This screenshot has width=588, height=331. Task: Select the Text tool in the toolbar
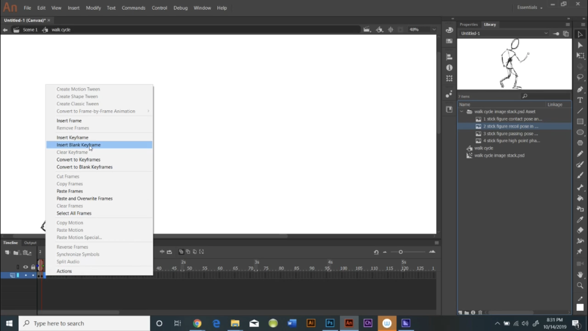(580, 101)
